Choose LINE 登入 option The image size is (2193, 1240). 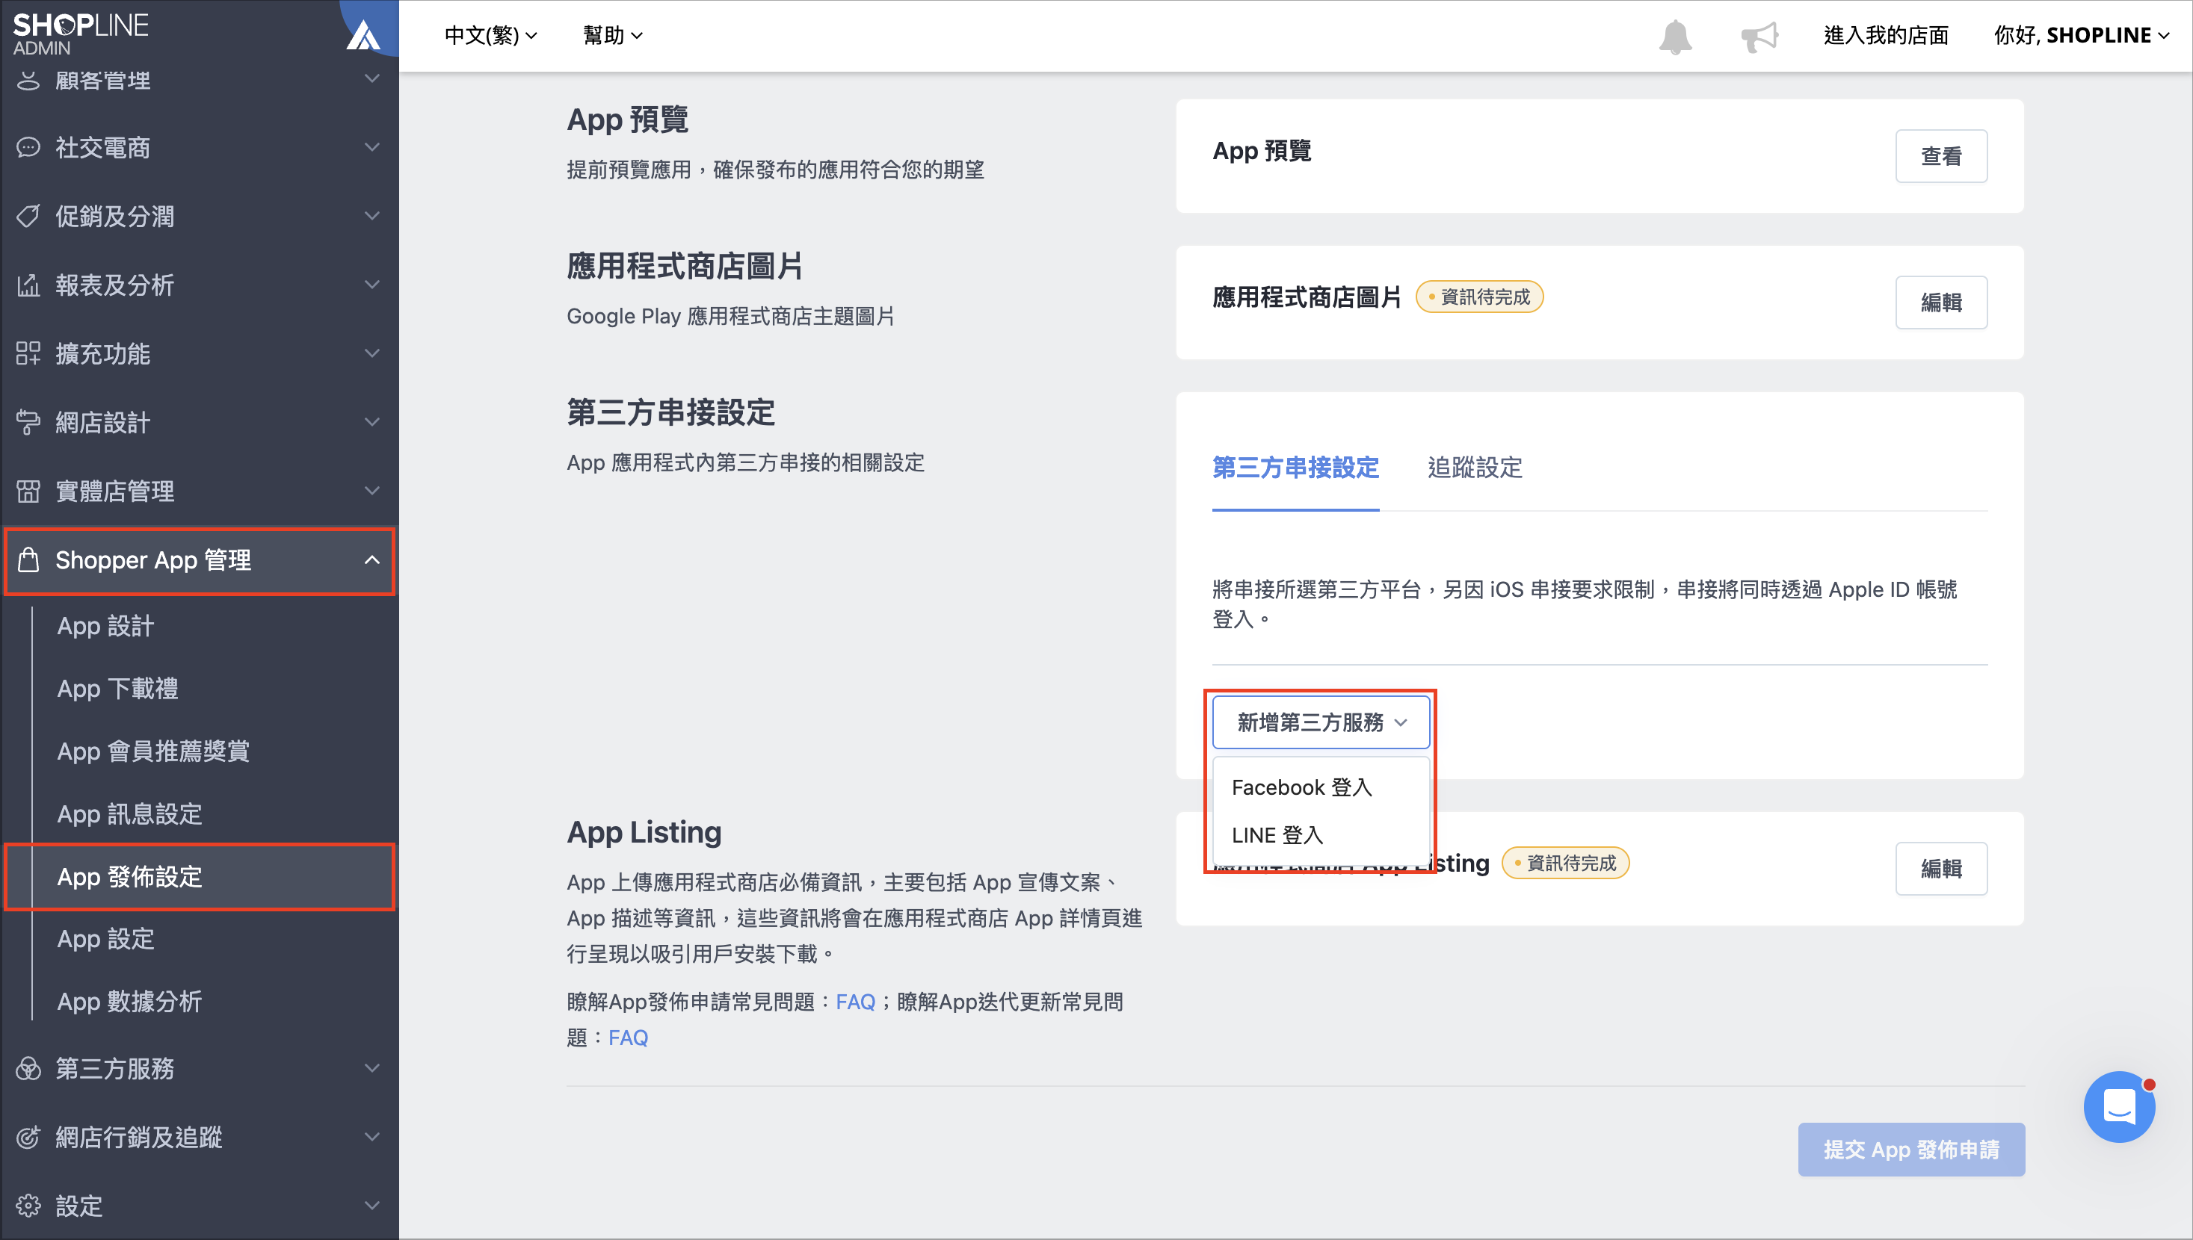1277,834
